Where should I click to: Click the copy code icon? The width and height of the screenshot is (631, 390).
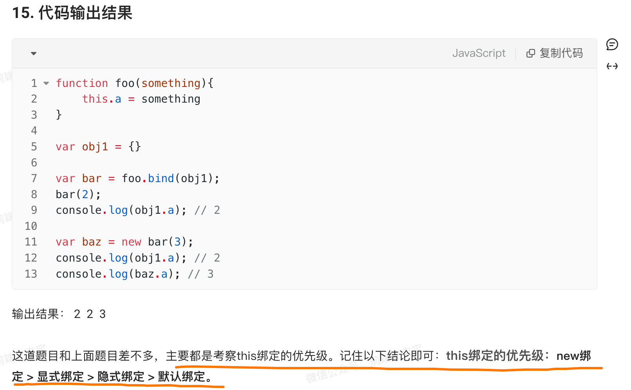530,53
